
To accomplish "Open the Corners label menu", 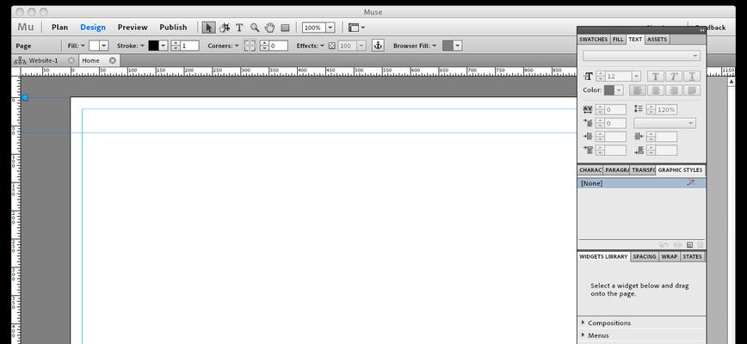I will 224,46.
